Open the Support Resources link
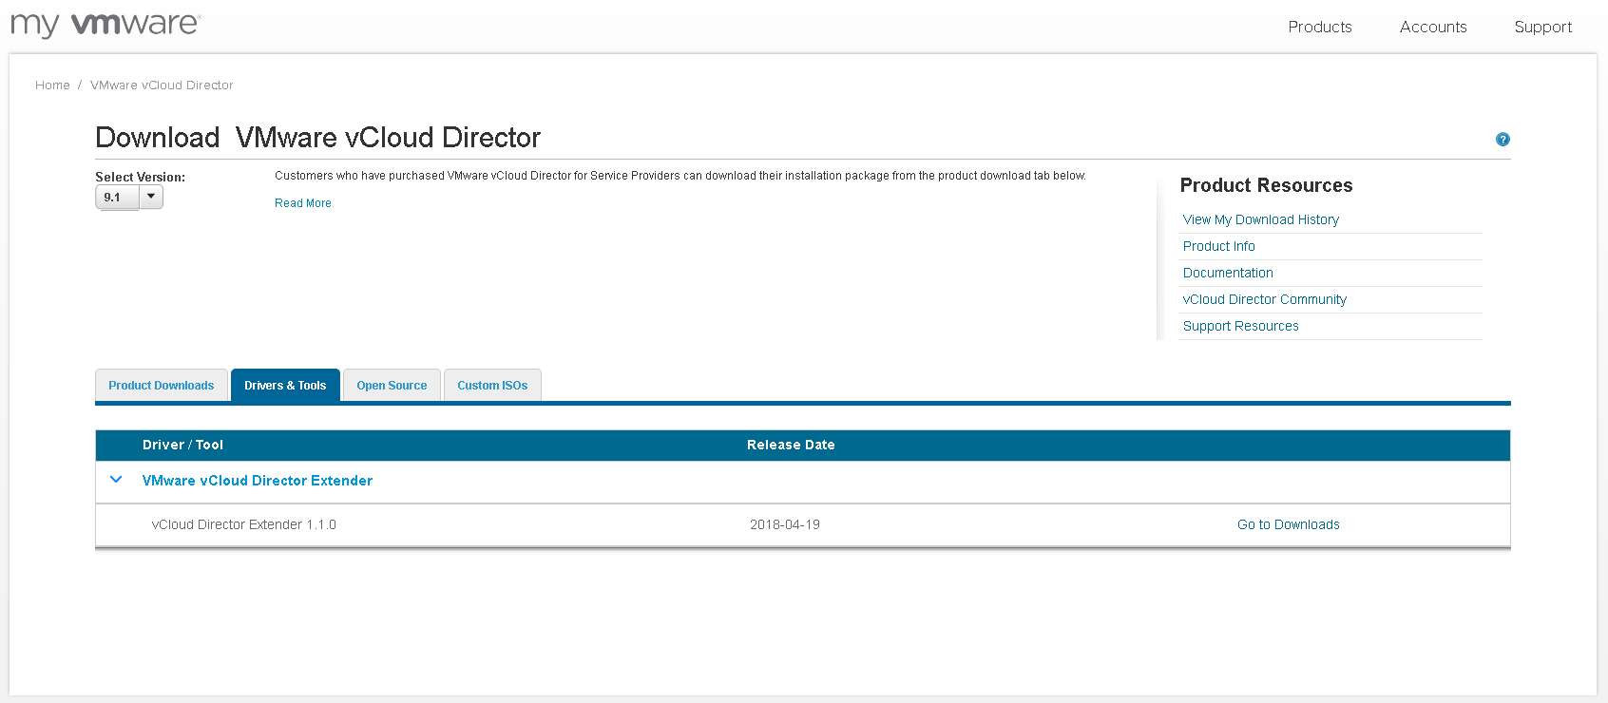Screen dimensions: 1608x703 1240,326
